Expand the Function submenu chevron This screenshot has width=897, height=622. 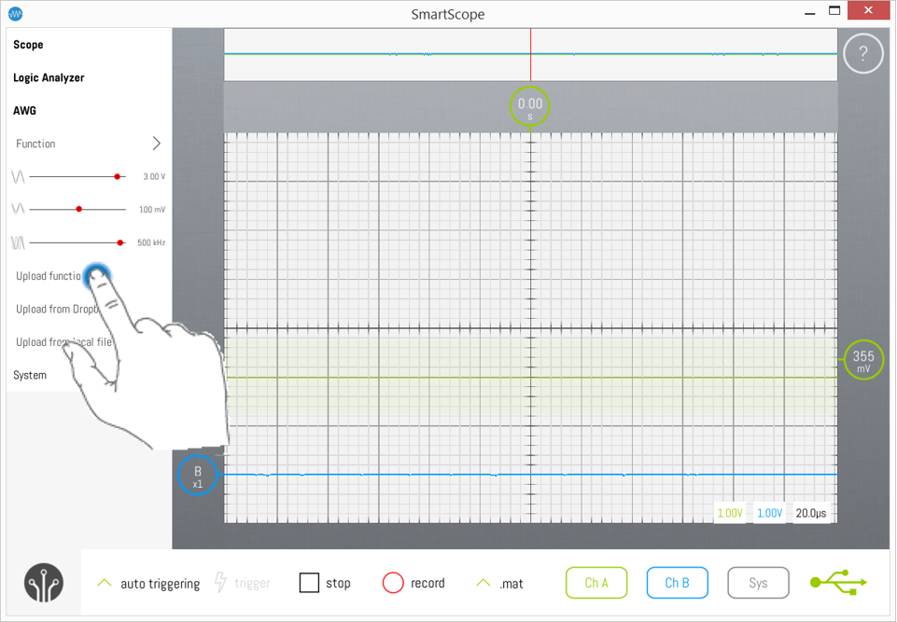[x=156, y=144]
